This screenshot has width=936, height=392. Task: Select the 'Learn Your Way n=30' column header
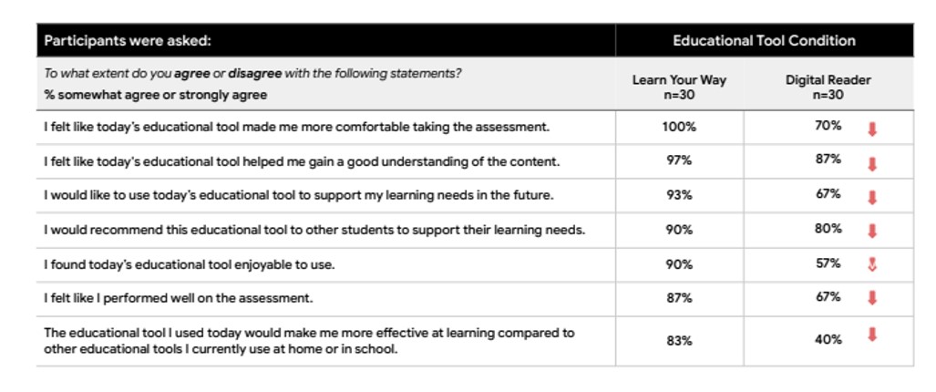click(679, 87)
